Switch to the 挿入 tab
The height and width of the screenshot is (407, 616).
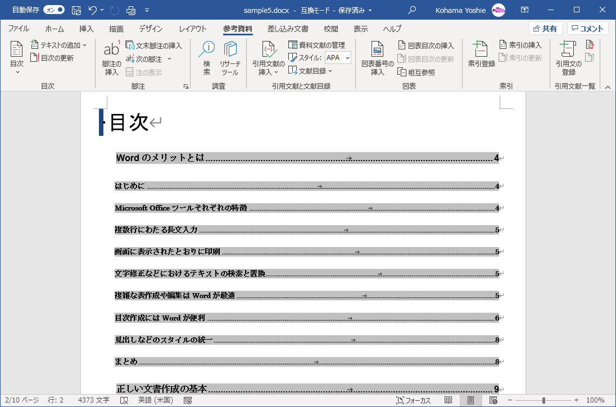[x=86, y=29]
